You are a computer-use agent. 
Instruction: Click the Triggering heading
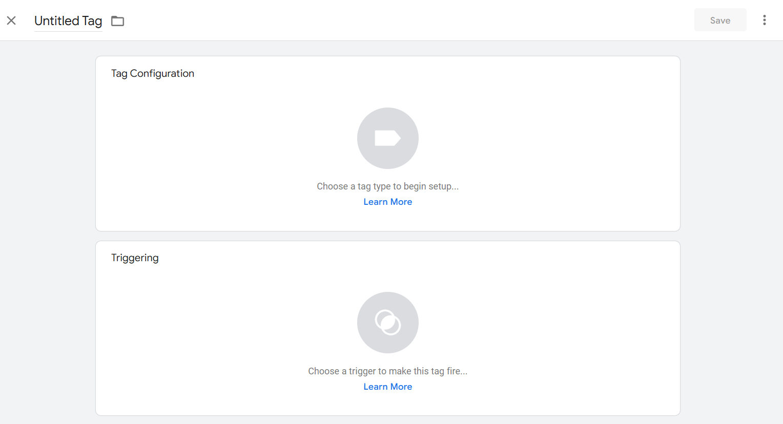(x=135, y=258)
